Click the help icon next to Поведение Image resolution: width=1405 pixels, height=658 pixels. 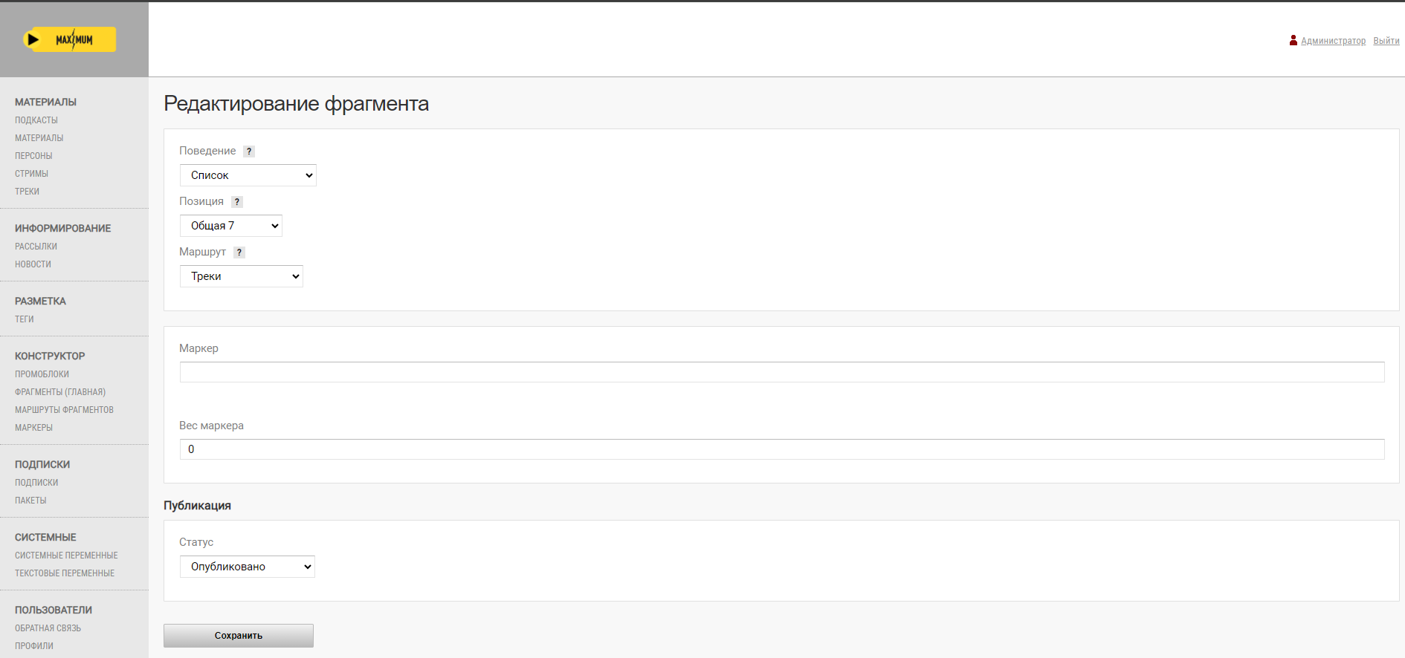point(249,152)
